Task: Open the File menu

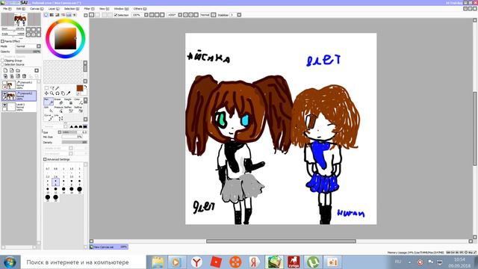Action: point(7,8)
